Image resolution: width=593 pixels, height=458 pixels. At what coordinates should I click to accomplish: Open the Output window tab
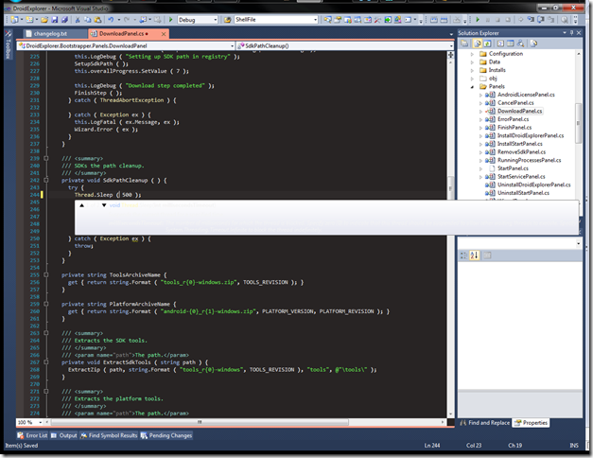tap(67, 435)
